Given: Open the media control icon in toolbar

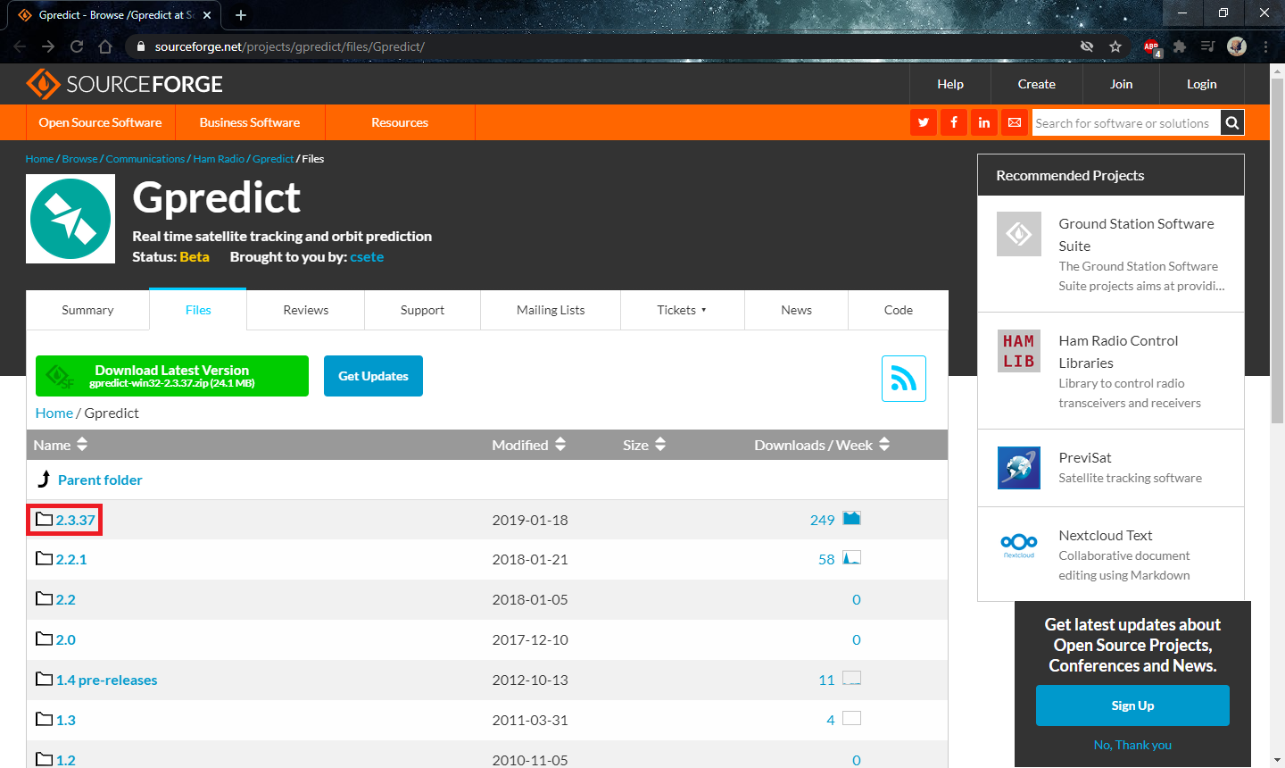Looking at the screenshot, I should [1208, 46].
